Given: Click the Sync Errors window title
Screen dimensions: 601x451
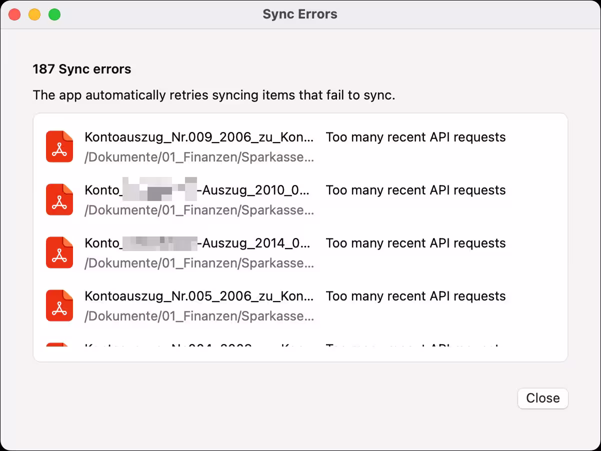Looking at the screenshot, I should point(300,14).
